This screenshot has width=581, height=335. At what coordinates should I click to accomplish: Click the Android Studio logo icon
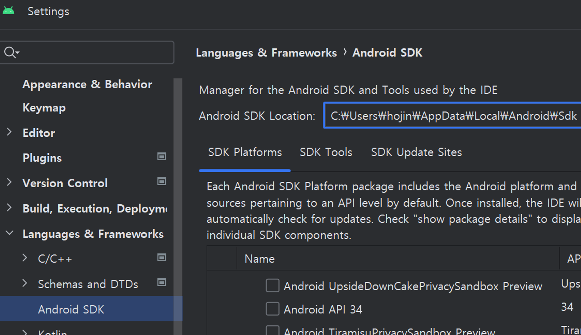pos(8,11)
